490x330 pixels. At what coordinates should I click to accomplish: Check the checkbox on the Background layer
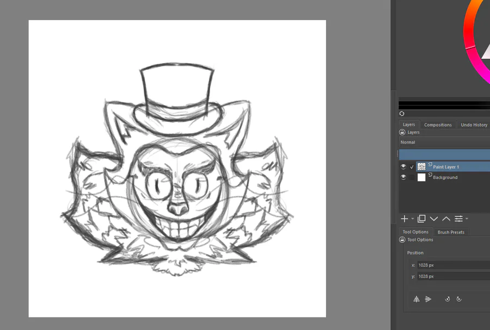(x=412, y=177)
